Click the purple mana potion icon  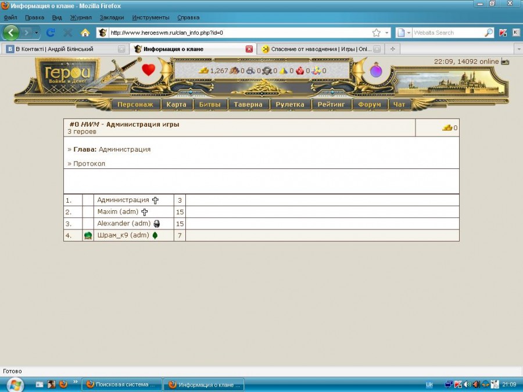click(376, 70)
